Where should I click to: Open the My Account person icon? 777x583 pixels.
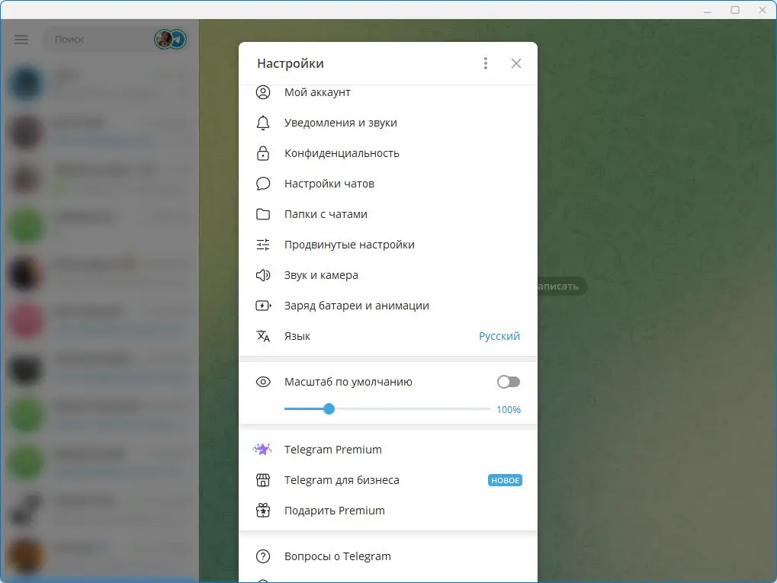[263, 92]
